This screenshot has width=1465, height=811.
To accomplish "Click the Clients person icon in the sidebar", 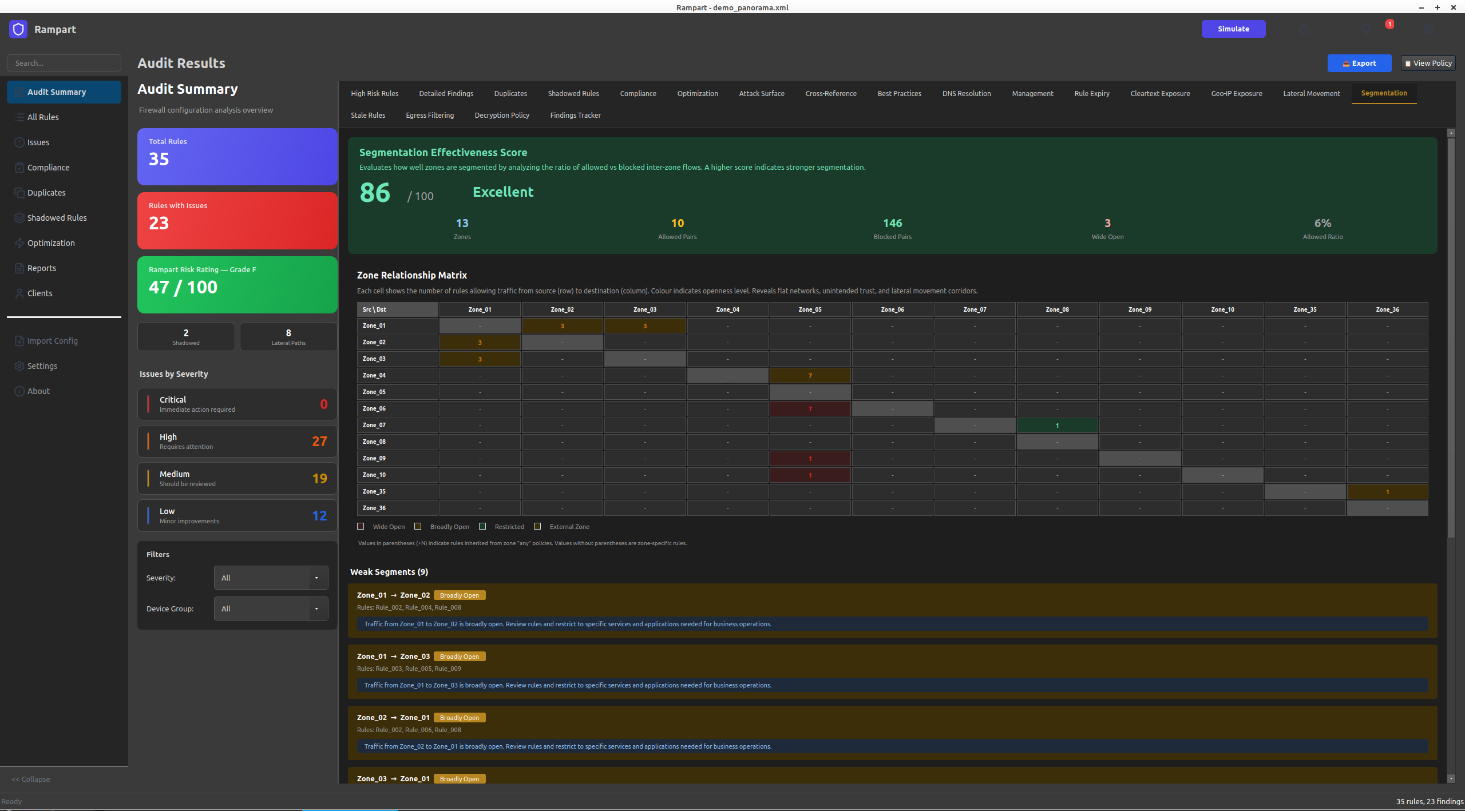I will click(19, 293).
